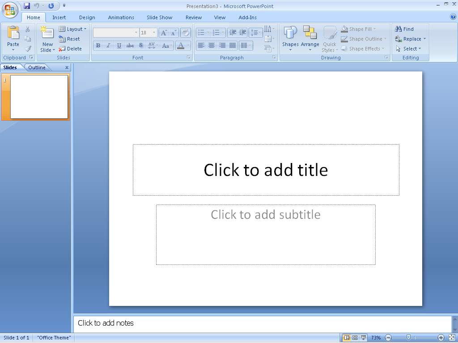Image resolution: width=458 pixels, height=343 pixels.
Task: Clear all formatting
Action: [x=185, y=33]
